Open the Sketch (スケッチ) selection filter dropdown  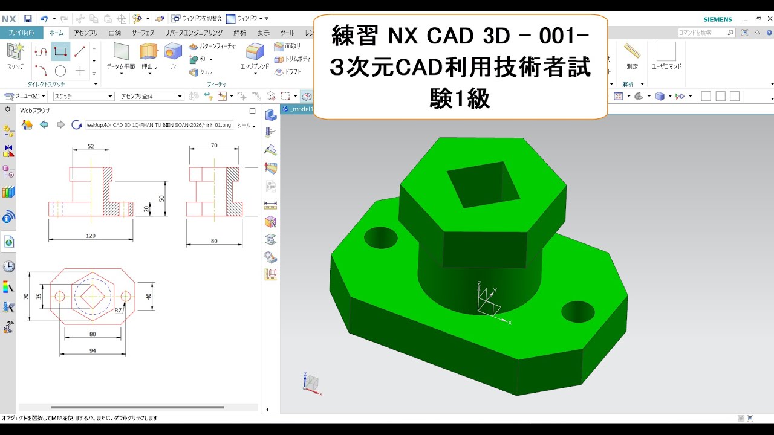point(83,96)
